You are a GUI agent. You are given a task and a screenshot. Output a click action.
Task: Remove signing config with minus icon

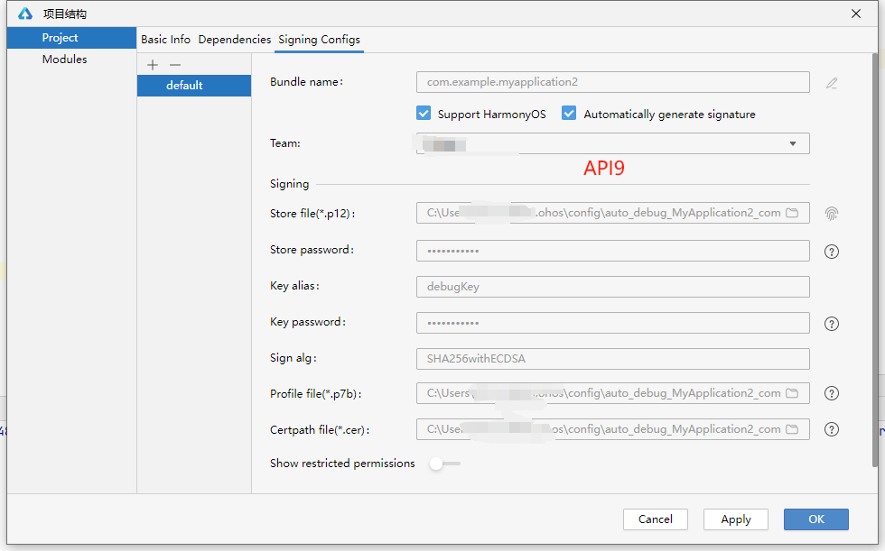175,65
